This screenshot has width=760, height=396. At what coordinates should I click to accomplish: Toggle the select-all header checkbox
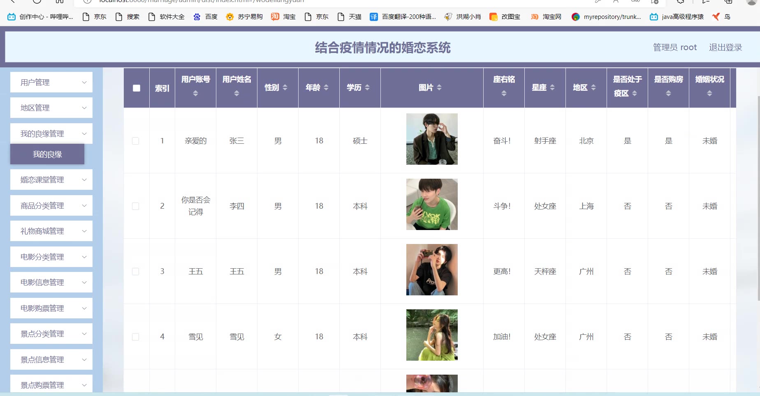pyautogui.click(x=137, y=88)
